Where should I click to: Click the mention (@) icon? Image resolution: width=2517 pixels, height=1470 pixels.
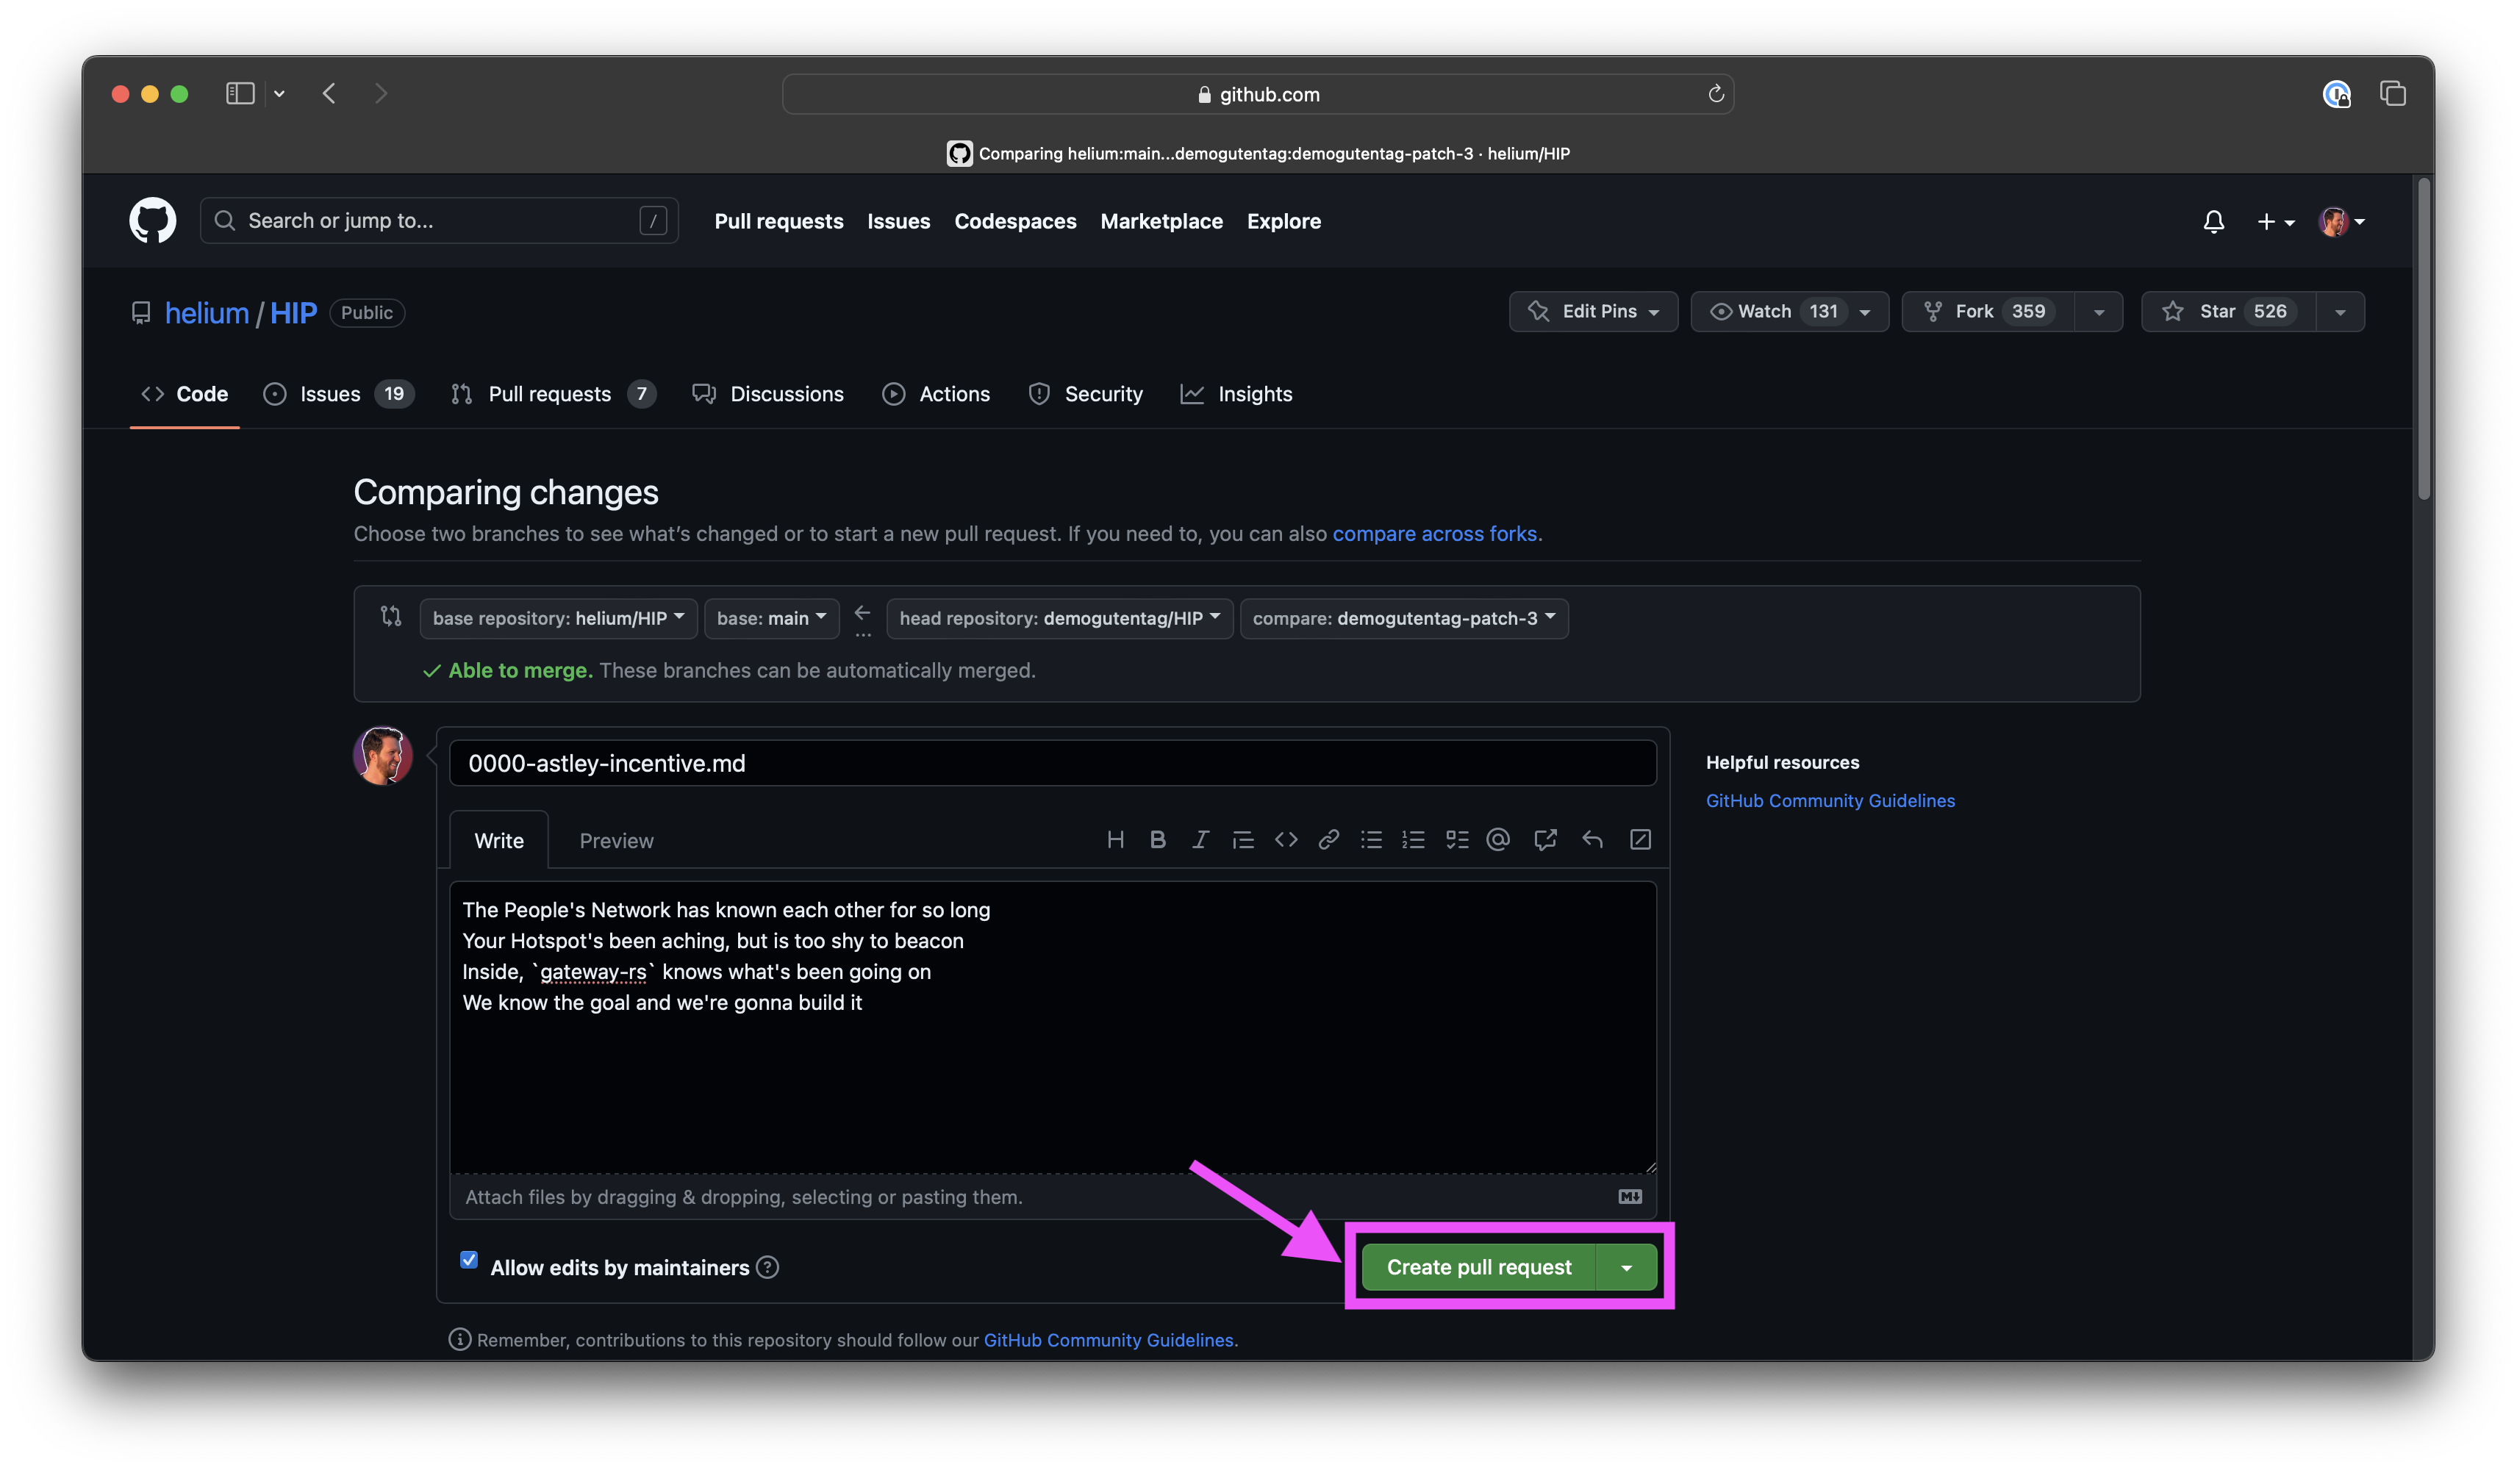[x=1497, y=840]
